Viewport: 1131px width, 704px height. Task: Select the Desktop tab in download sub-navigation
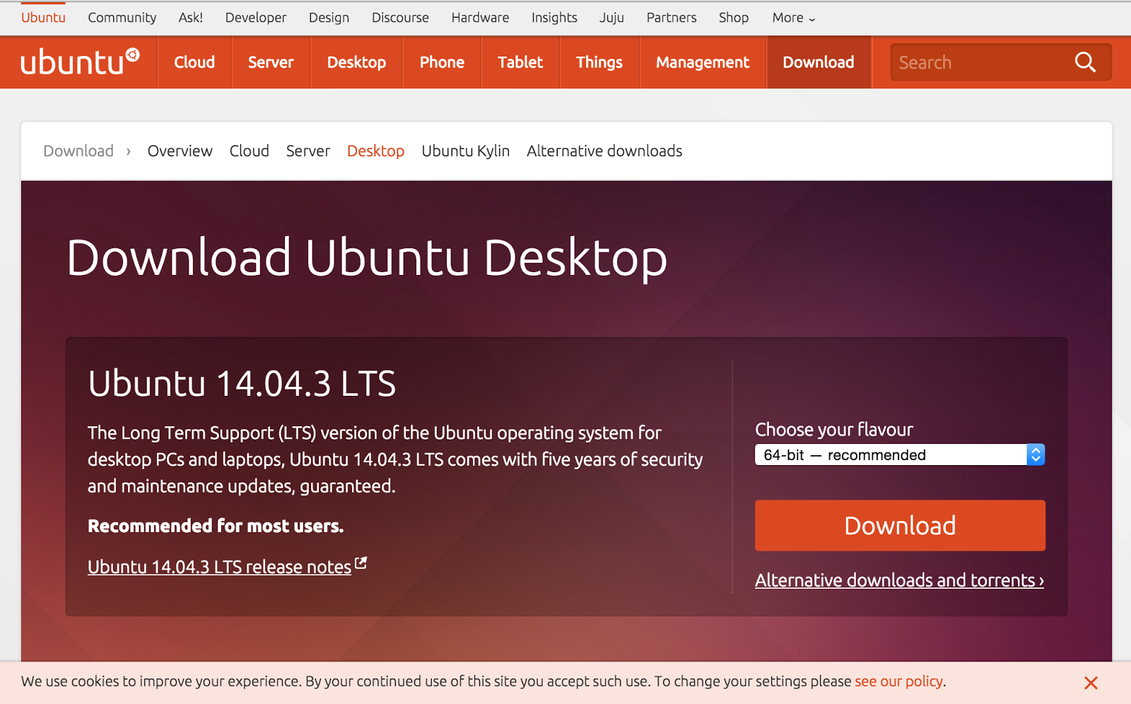[x=375, y=151]
